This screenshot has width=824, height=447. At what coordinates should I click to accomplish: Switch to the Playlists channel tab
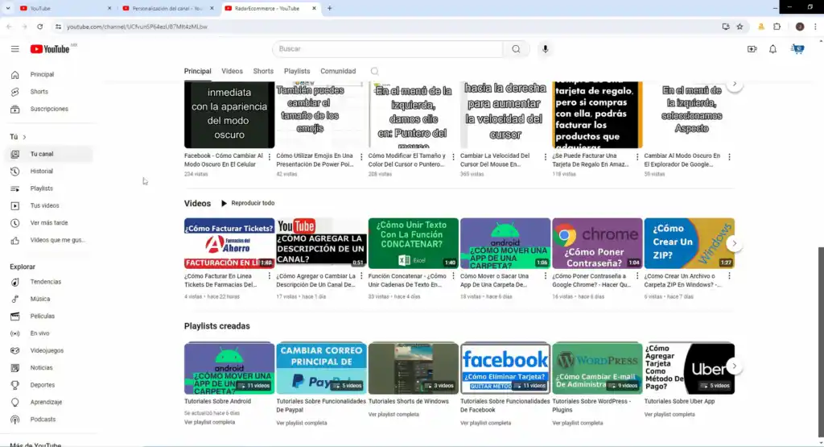pyautogui.click(x=297, y=72)
